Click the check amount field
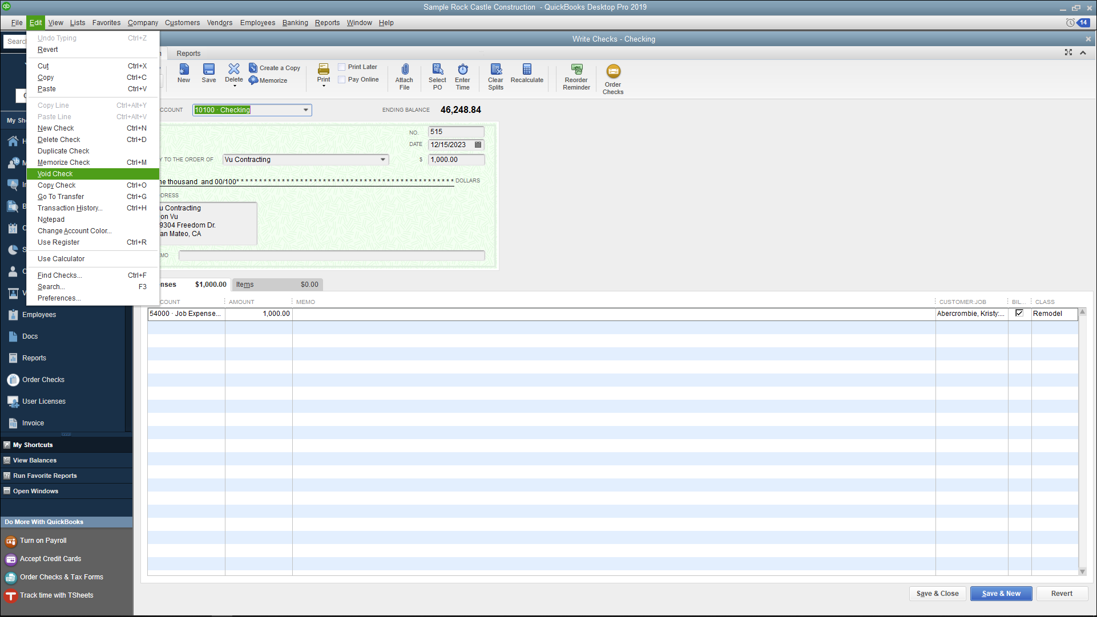The width and height of the screenshot is (1097, 617). pos(456,160)
